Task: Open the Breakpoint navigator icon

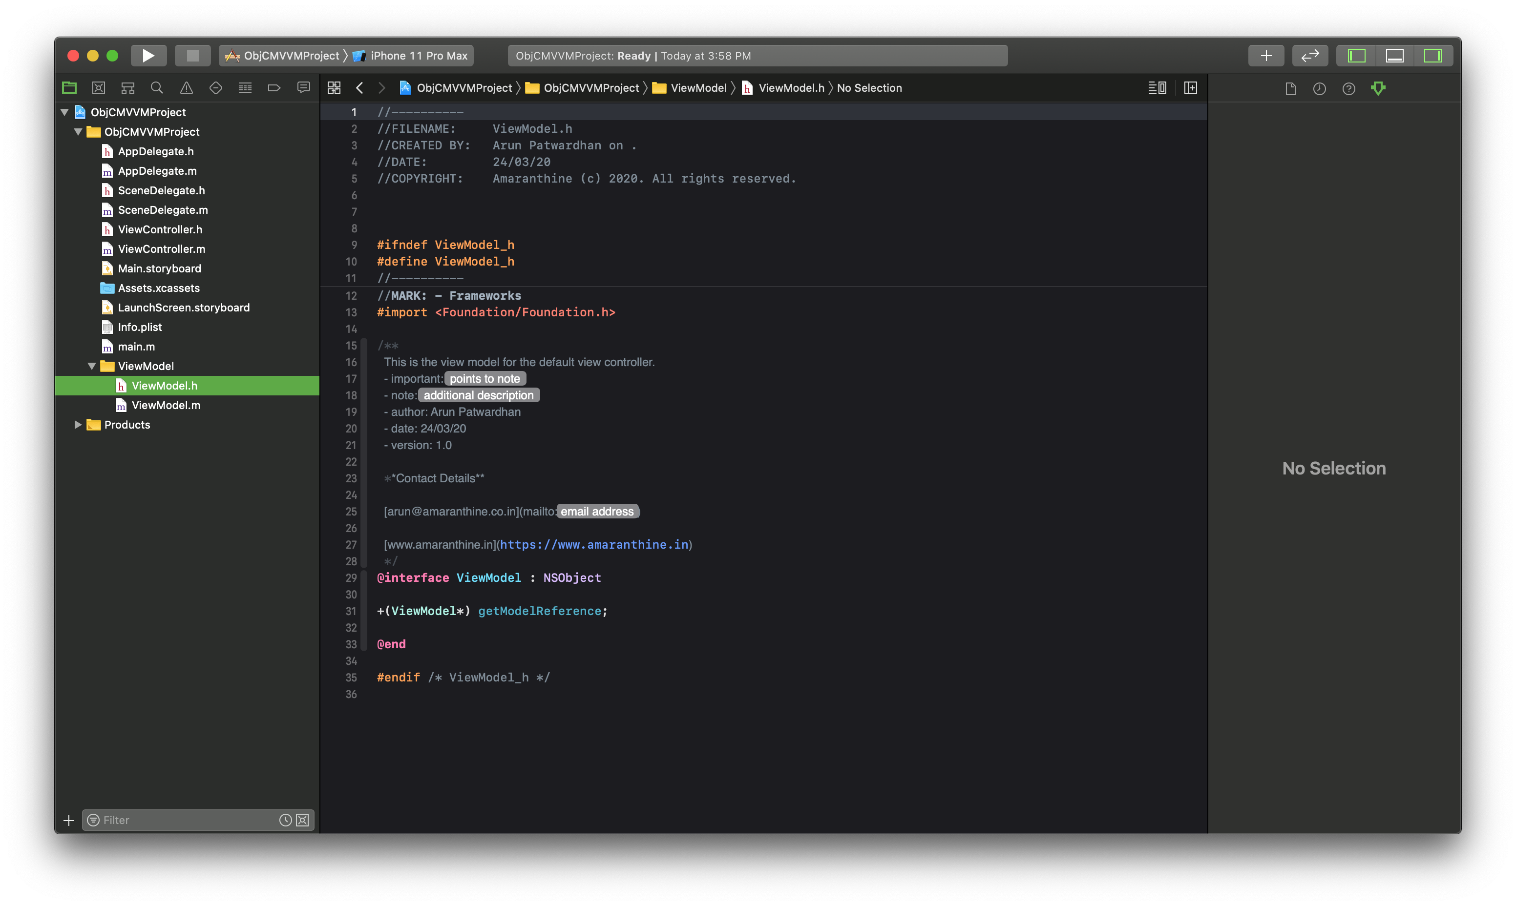Action: (274, 88)
